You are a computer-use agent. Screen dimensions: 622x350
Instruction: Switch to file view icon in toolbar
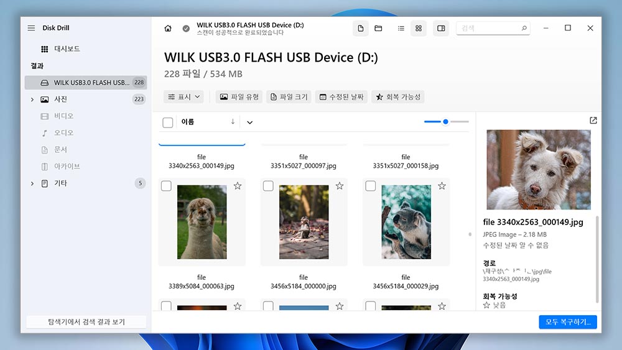[361, 29]
